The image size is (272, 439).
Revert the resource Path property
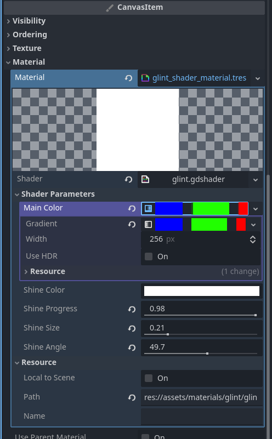click(x=132, y=398)
